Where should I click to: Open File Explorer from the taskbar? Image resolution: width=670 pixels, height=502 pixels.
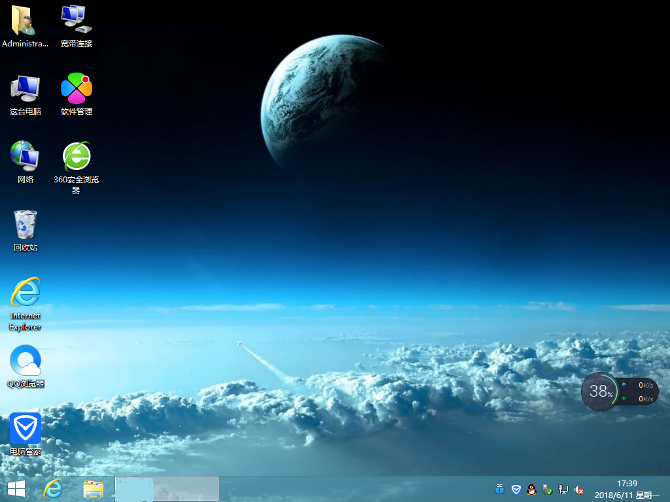[x=94, y=489]
